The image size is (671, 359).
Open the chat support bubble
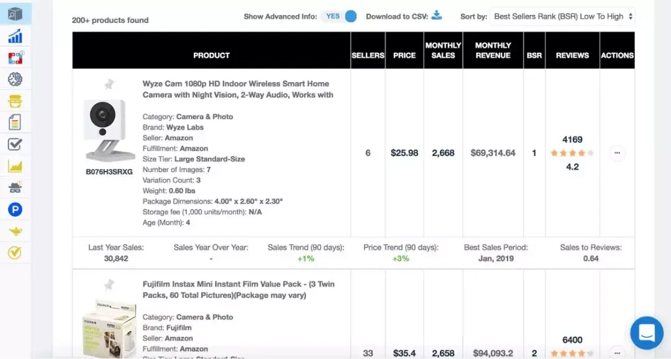[647, 332]
